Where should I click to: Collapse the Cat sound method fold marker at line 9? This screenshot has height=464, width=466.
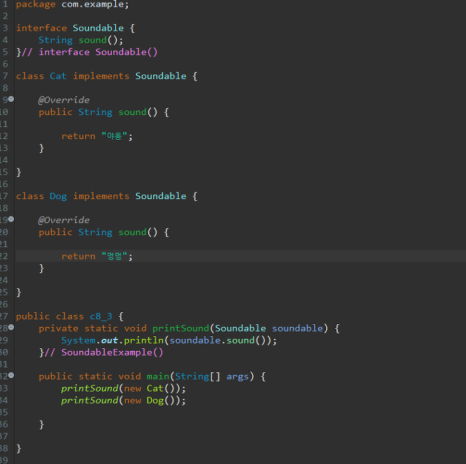11,99
